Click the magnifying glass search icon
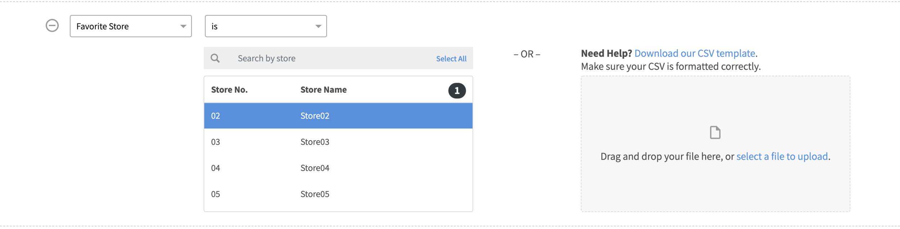Screen dimensions: 900x229 point(216,58)
